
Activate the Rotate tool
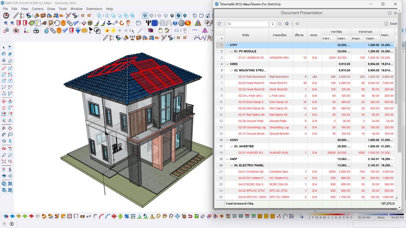4,108
